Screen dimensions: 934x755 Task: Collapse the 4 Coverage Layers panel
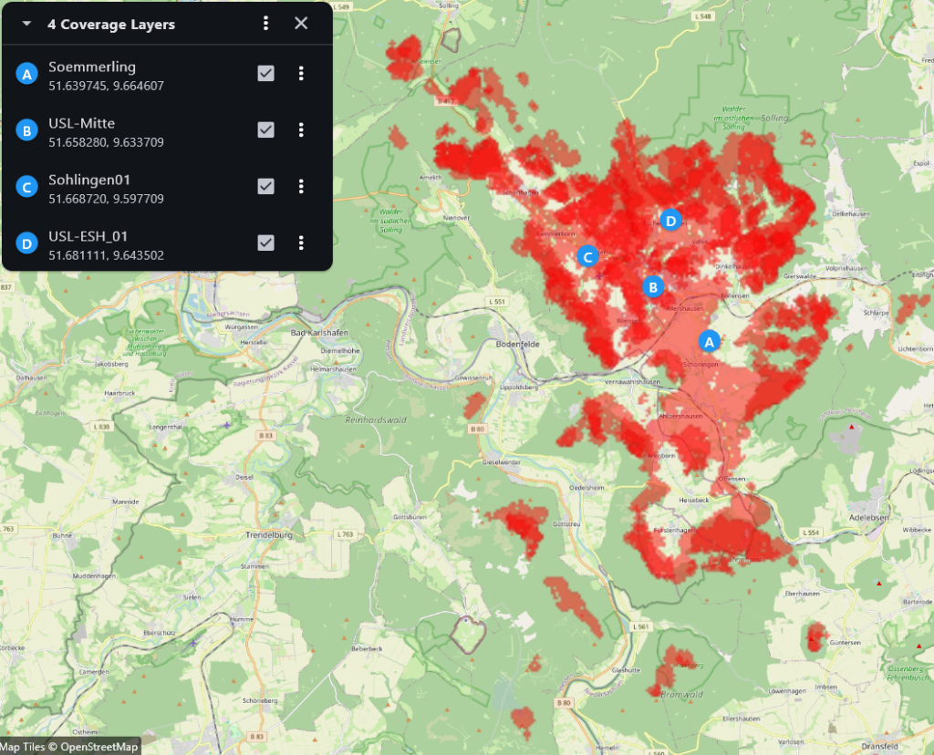click(x=26, y=25)
